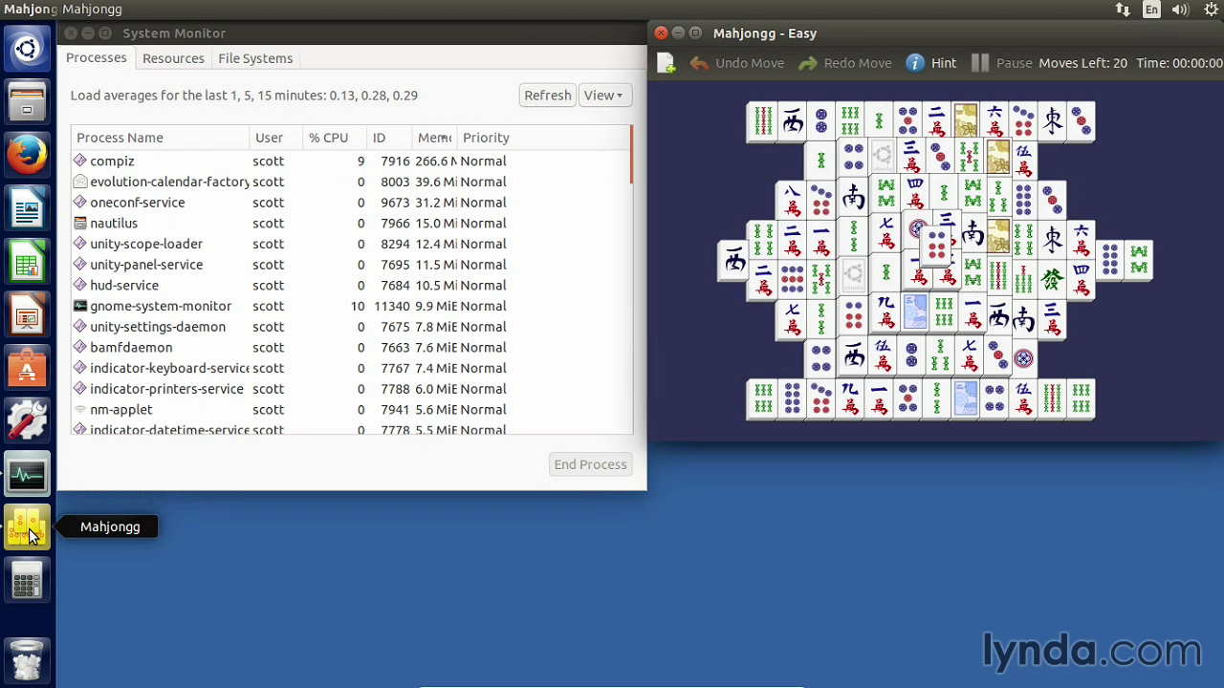Click the End Process button
This screenshot has width=1224, height=688.
coord(590,464)
